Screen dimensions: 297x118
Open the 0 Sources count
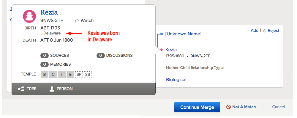point(55,55)
